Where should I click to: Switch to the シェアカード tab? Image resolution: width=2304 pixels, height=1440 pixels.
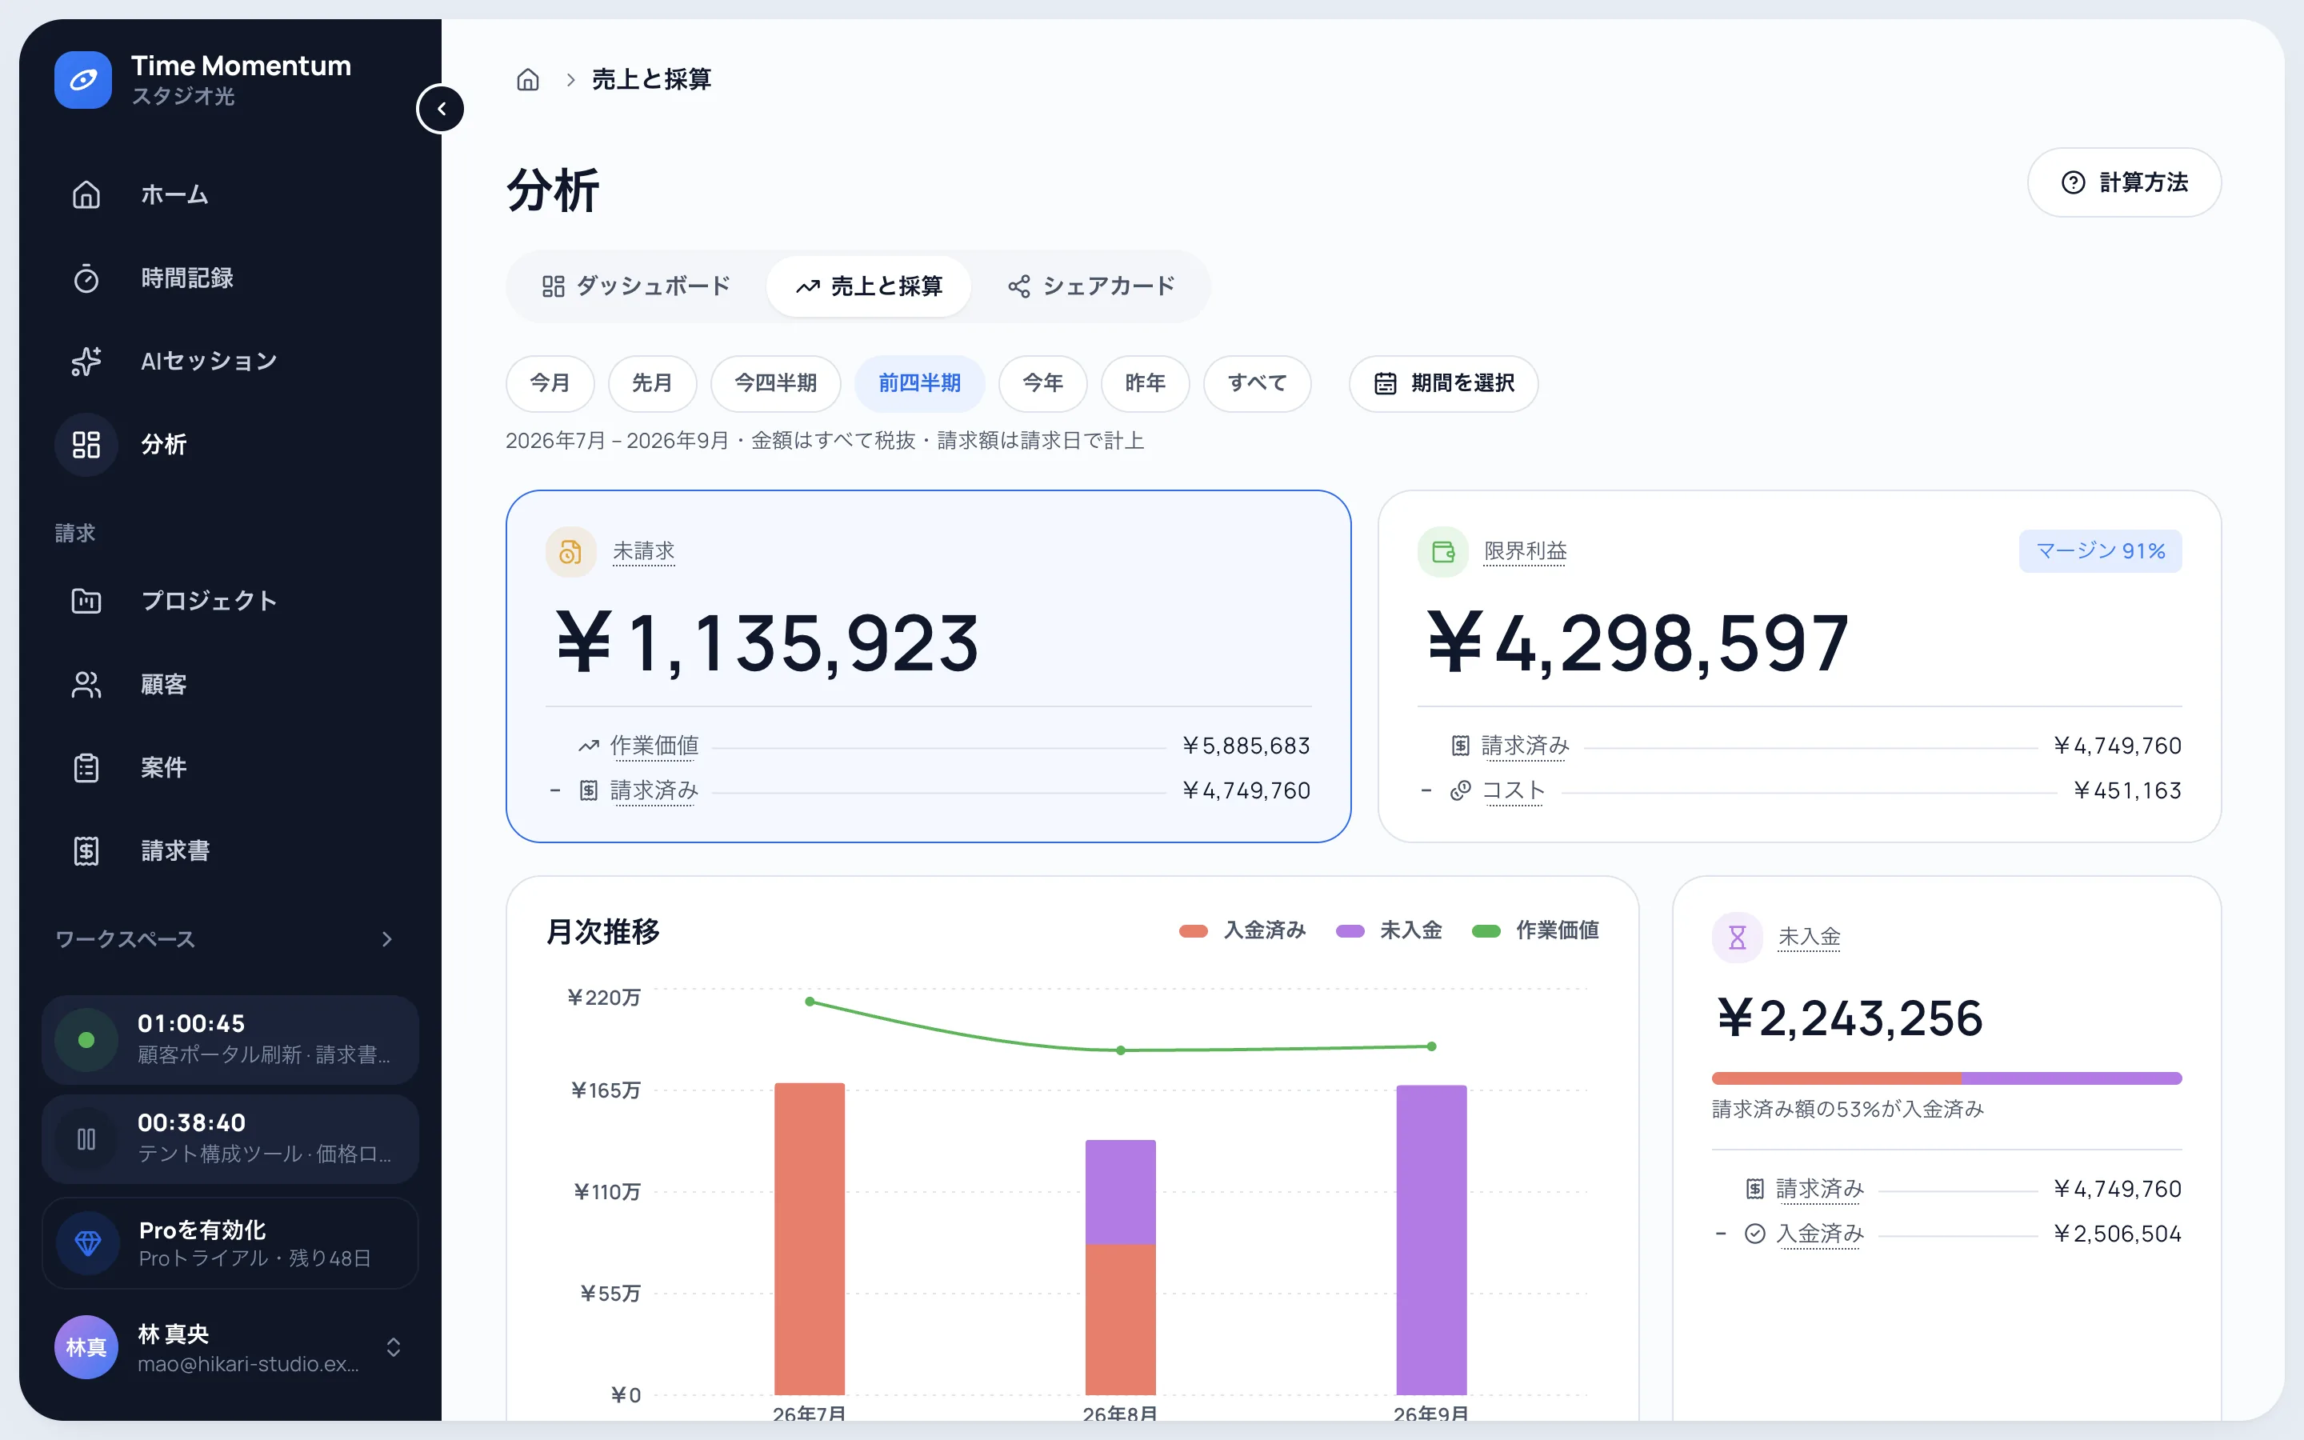click(x=1091, y=286)
